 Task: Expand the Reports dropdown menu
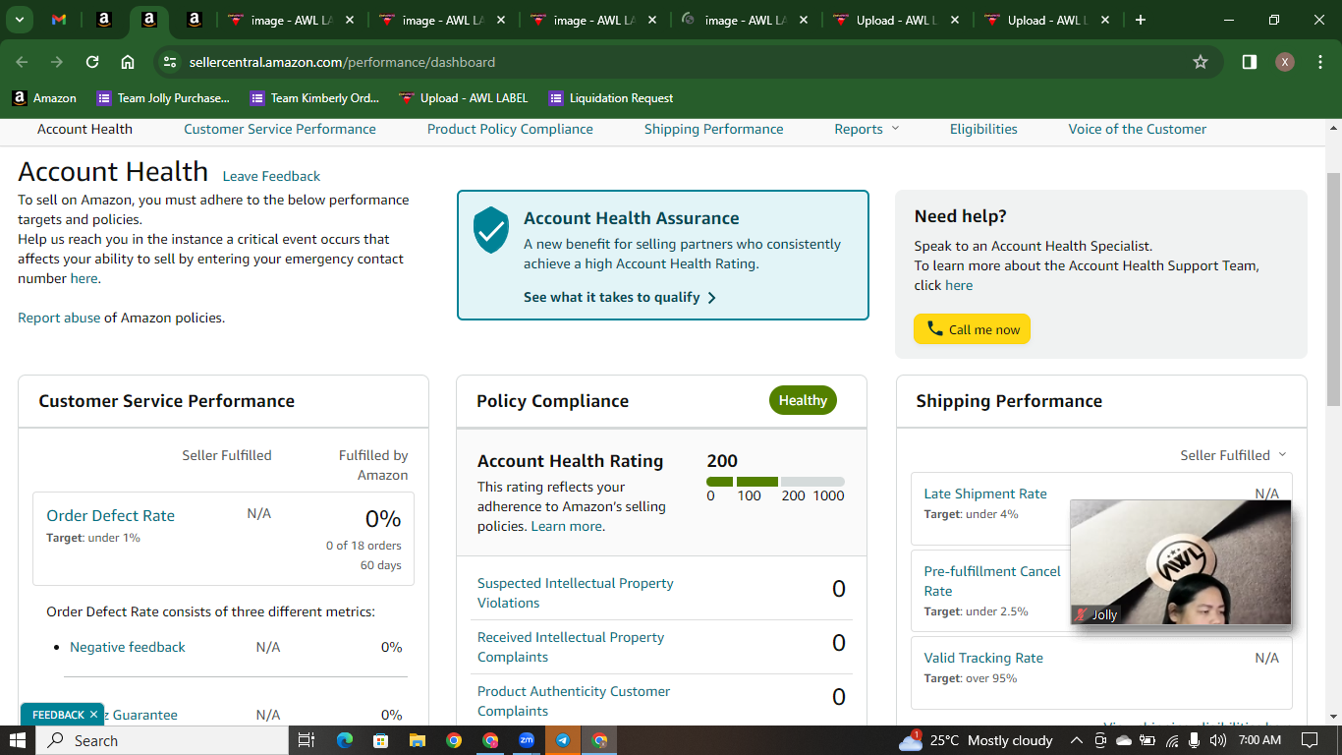(x=867, y=129)
